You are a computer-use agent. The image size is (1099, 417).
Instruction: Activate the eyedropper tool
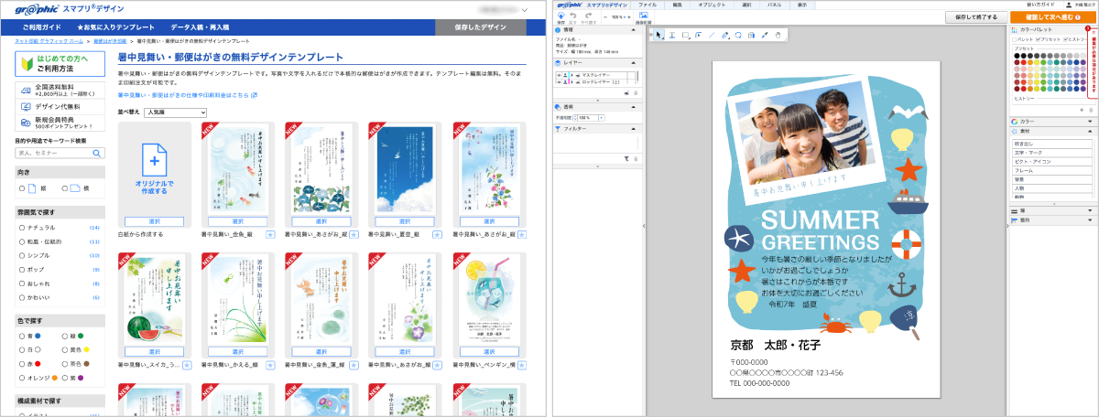tap(765, 35)
